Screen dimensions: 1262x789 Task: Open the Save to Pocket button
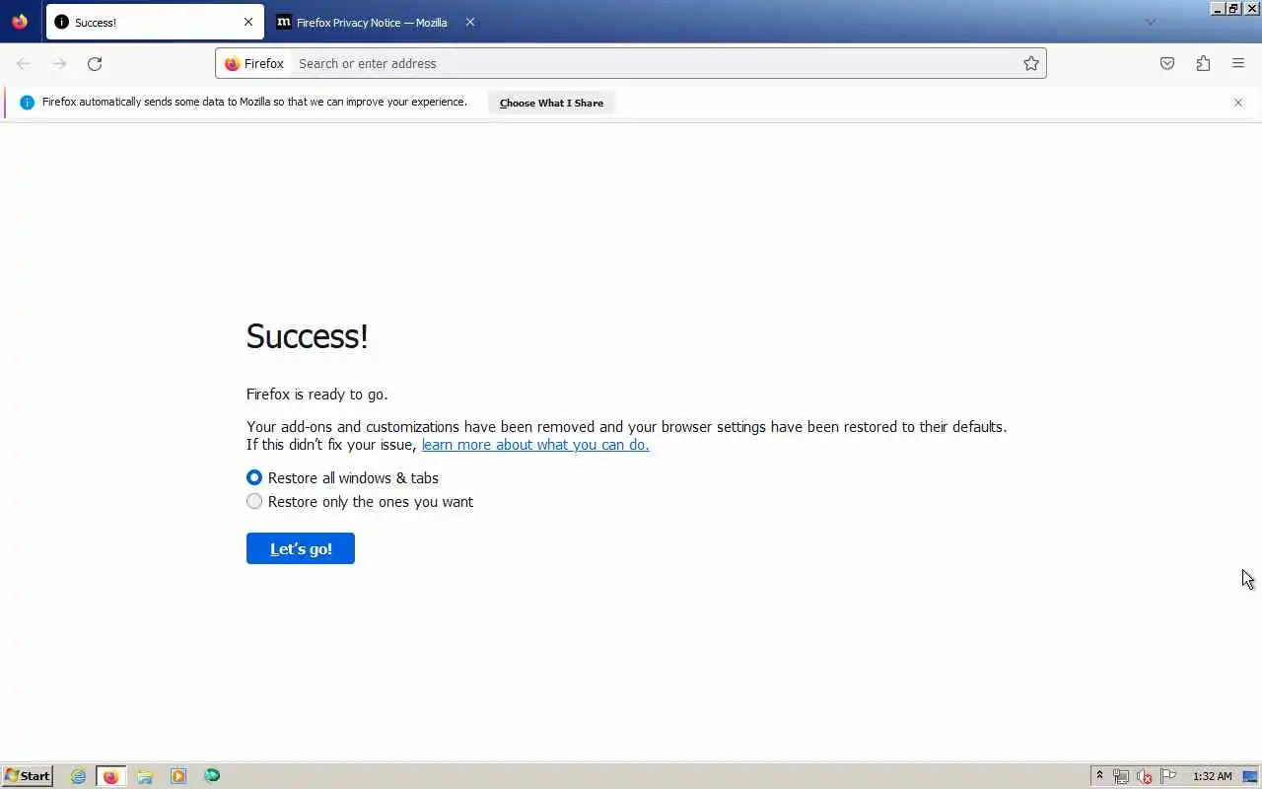pos(1167,63)
